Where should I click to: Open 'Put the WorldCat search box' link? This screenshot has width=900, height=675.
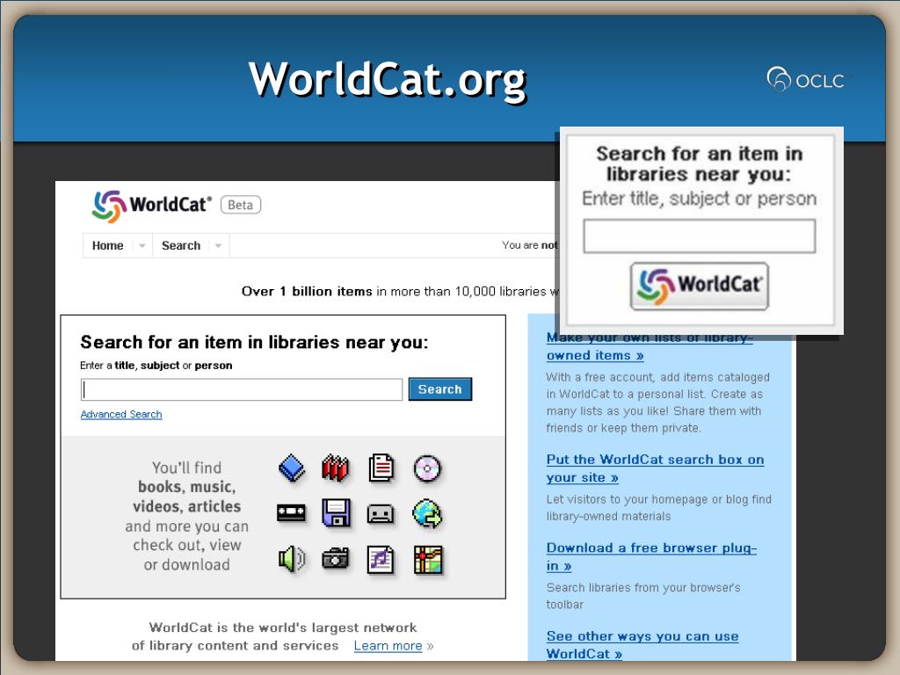(x=655, y=468)
